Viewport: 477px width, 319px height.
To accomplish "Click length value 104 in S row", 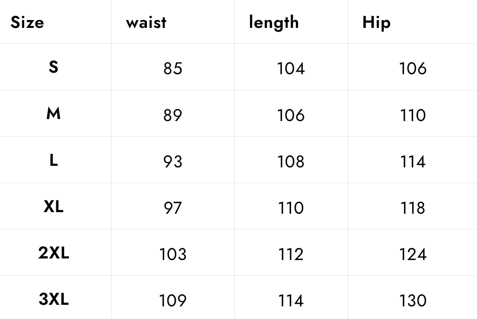I will [x=291, y=68].
